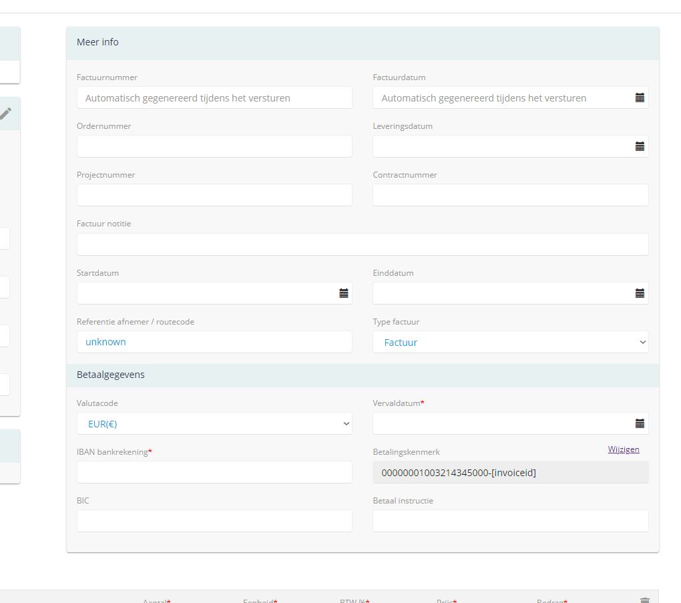681x603 pixels.
Task: Click the pencil edit icon
Action: (x=5, y=113)
